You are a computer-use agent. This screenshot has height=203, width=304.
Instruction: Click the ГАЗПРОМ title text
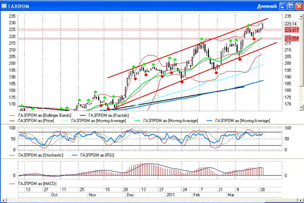[x=19, y=7]
